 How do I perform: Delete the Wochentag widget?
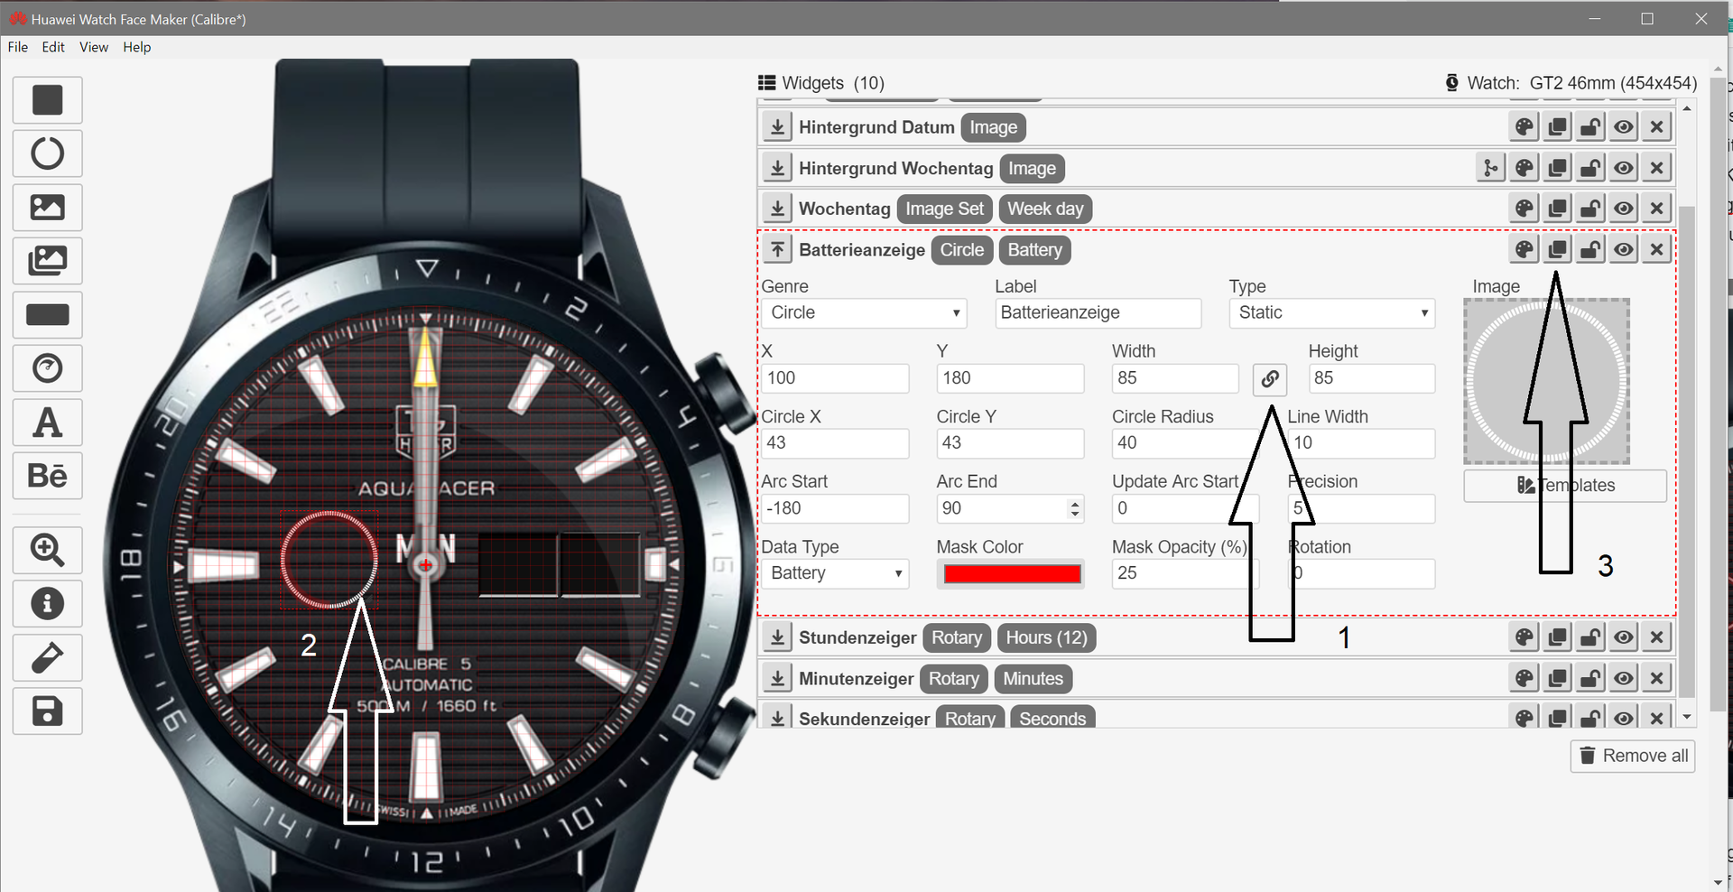pos(1657,209)
